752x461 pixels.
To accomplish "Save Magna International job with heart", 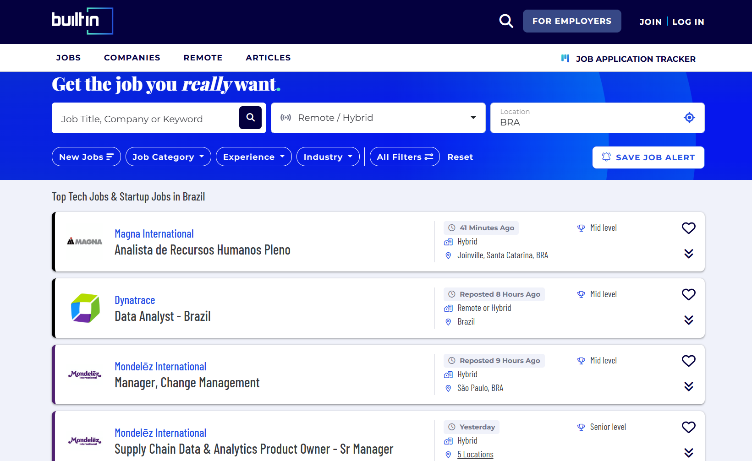I will coord(688,228).
